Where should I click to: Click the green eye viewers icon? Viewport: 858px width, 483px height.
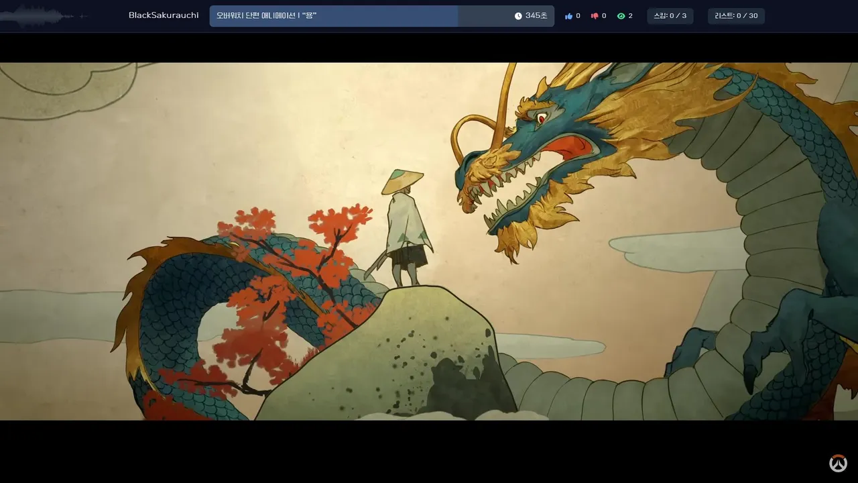tap(621, 16)
